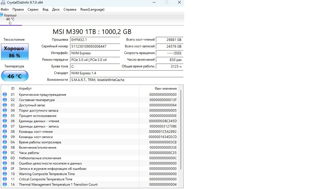This screenshot has width=321, height=189.
Task: Click raw value 000001634D2CD
Action: point(163,137)
